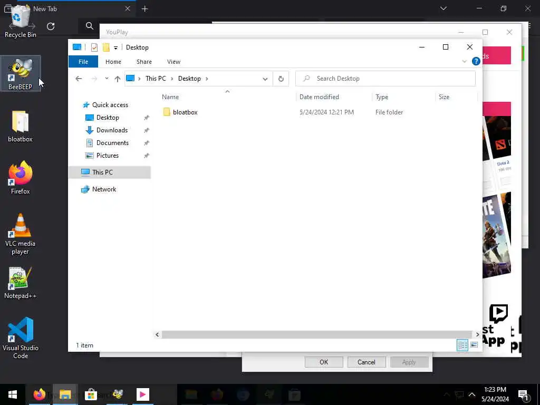This screenshot has height=405, width=540.
Task: Click the right arrow of the horizontal scrollbar
Action: 477,334
